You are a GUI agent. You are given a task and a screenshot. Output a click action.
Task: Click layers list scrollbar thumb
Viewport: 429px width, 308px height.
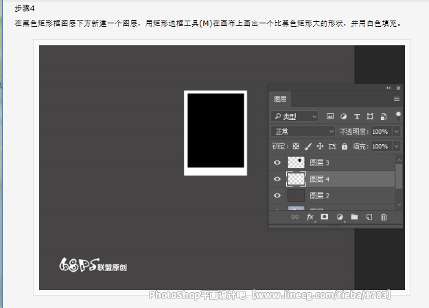(x=399, y=176)
